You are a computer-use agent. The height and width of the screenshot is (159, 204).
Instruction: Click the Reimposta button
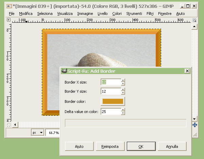click(x=110, y=146)
